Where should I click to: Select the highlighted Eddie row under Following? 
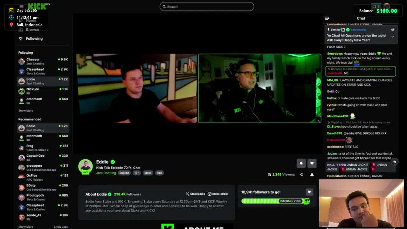pyautogui.click(x=43, y=81)
